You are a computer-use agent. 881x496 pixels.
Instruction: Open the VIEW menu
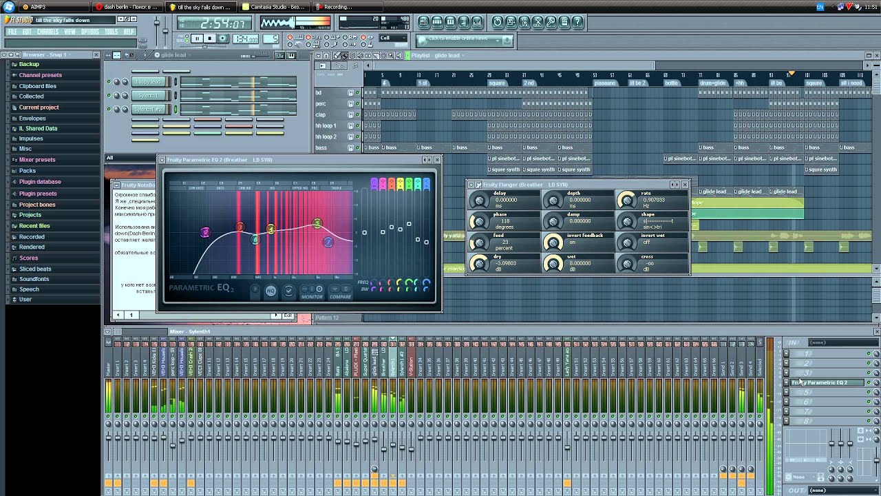pos(70,32)
